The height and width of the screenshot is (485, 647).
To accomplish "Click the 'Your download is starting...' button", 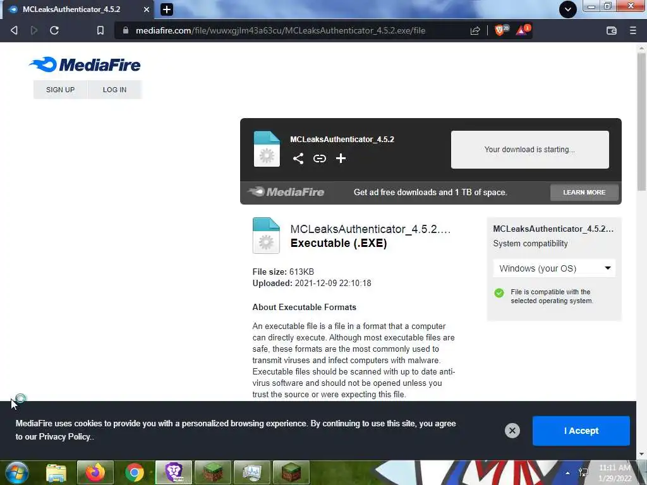I will point(530,149).
